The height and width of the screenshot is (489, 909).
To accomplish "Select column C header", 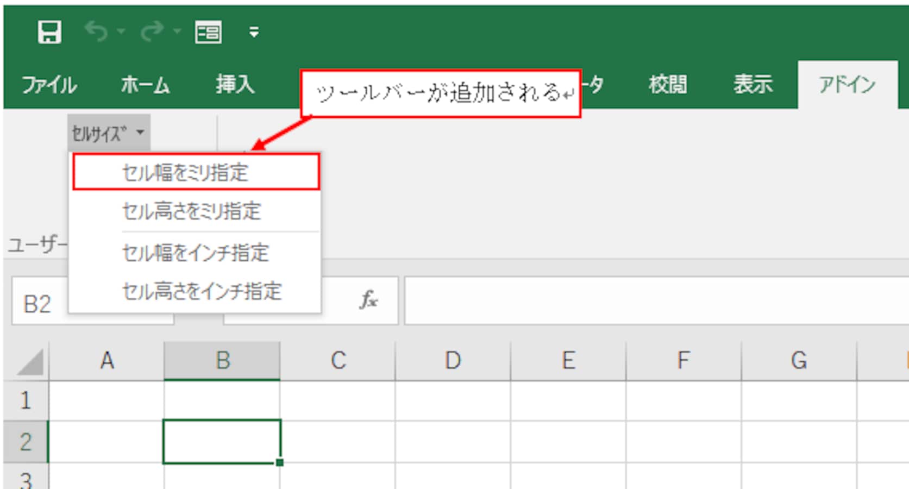I will point(338,361).
